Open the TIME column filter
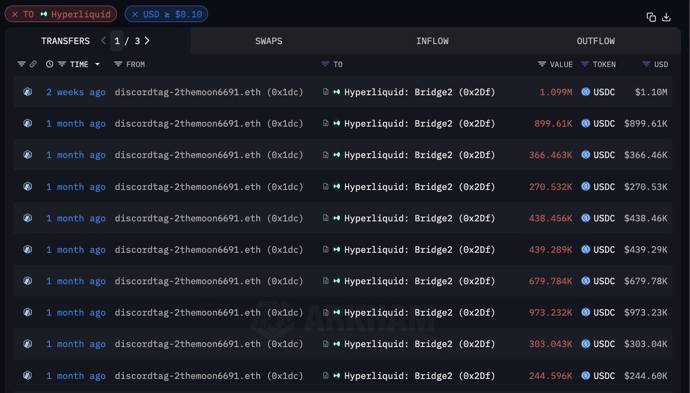 point(62,64)
